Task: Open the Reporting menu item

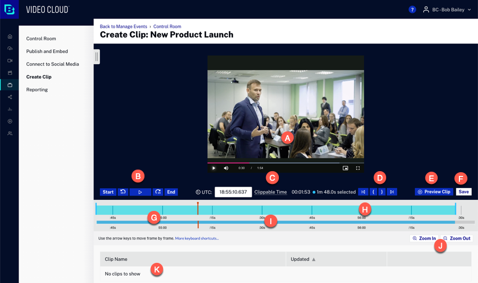Action: tap(37, 90)
